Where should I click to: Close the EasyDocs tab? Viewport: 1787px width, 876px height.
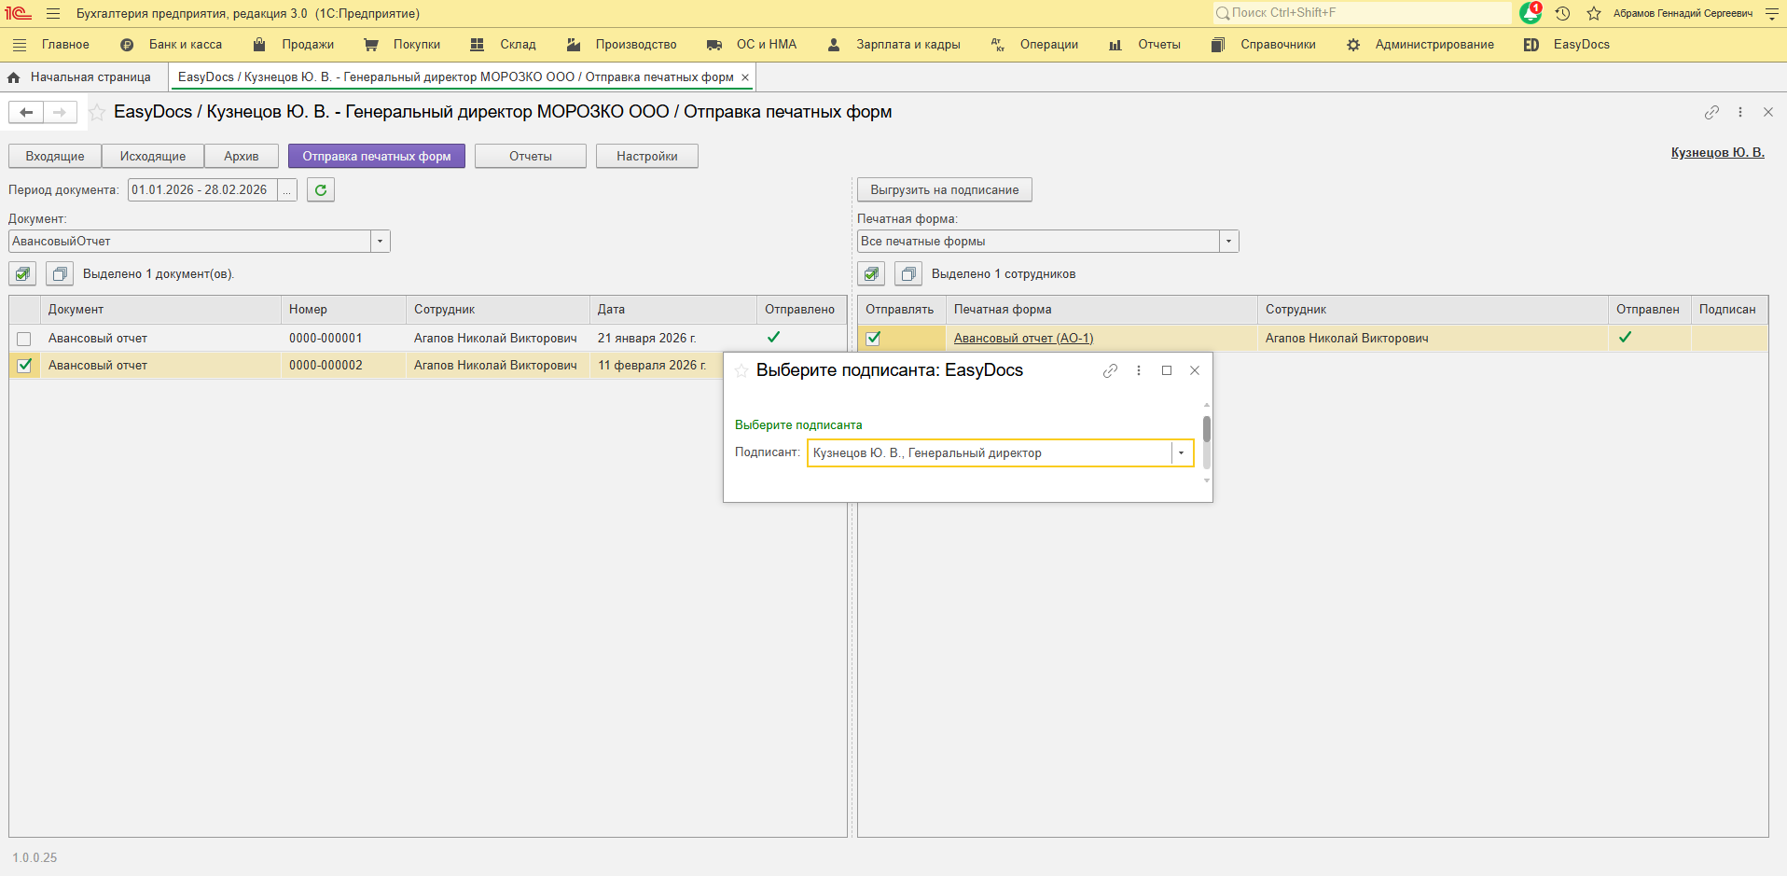pos(745,77)
